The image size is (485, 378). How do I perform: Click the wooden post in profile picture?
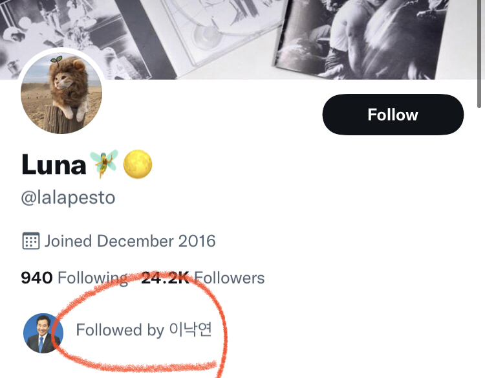coord(61,118)
